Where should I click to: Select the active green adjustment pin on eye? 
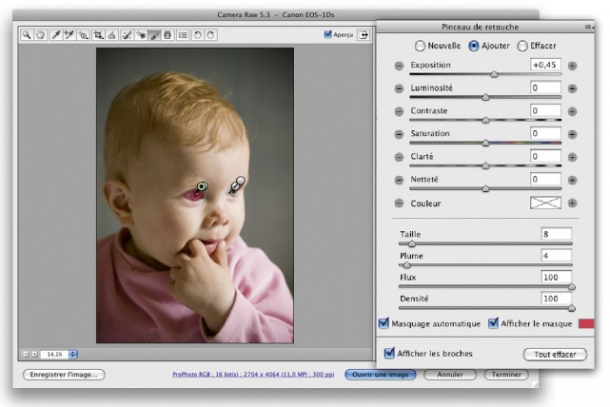202,186
